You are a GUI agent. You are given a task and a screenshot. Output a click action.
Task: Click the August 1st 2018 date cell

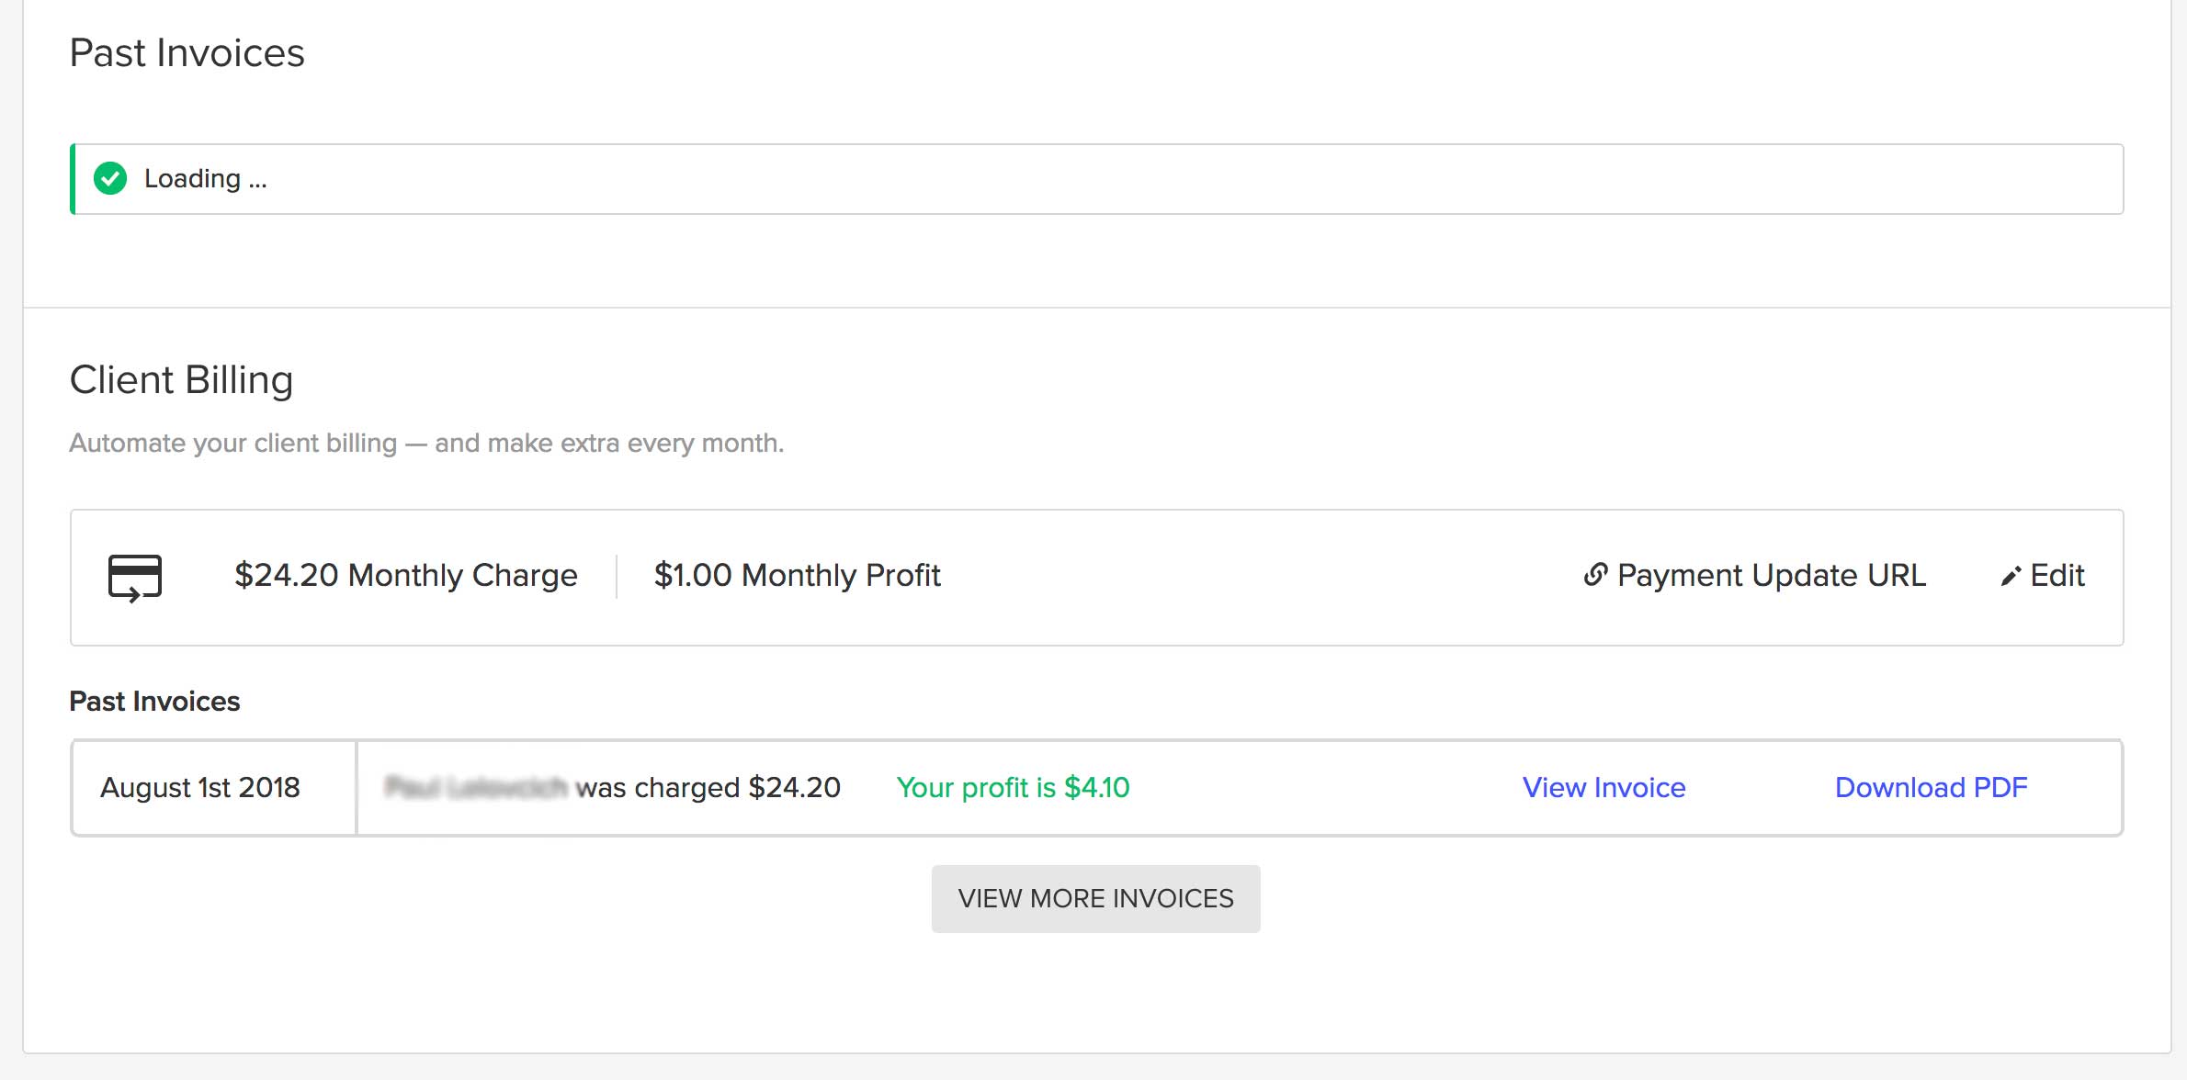200,788
